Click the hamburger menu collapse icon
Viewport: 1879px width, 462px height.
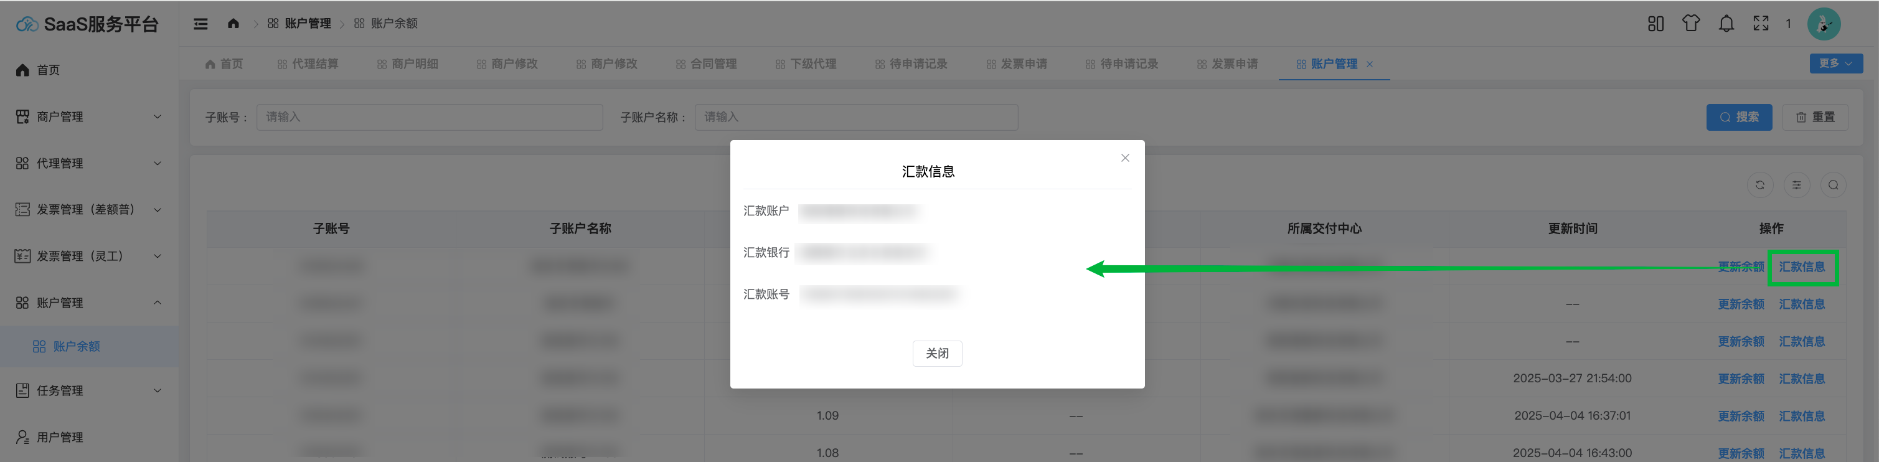coord(200,24)
